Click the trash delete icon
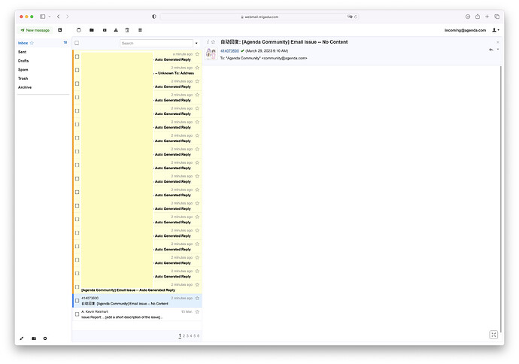This screenshot has width=519, height=364. click(127, 30)
